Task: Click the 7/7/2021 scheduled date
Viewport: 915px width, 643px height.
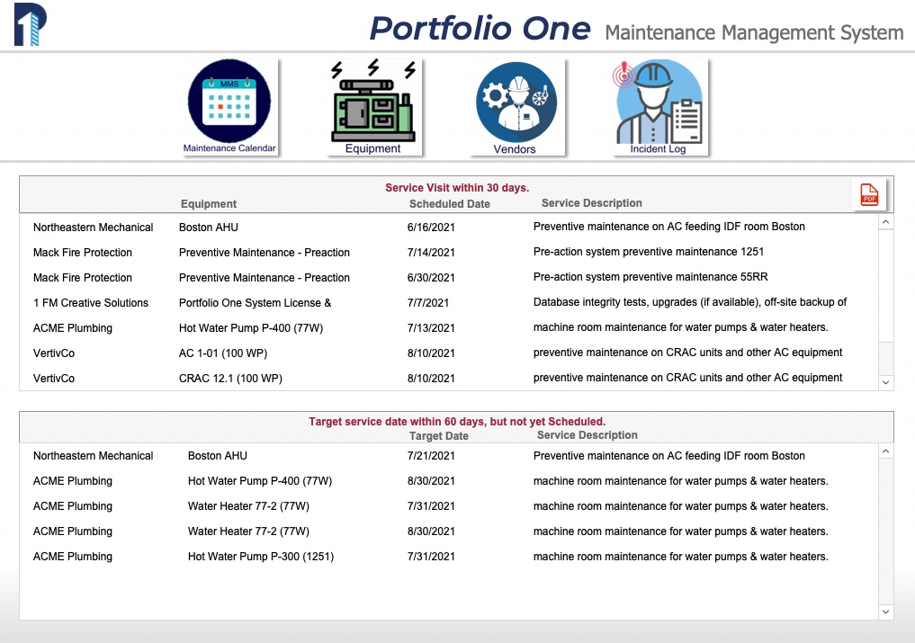Action: [x=427, y=303]
